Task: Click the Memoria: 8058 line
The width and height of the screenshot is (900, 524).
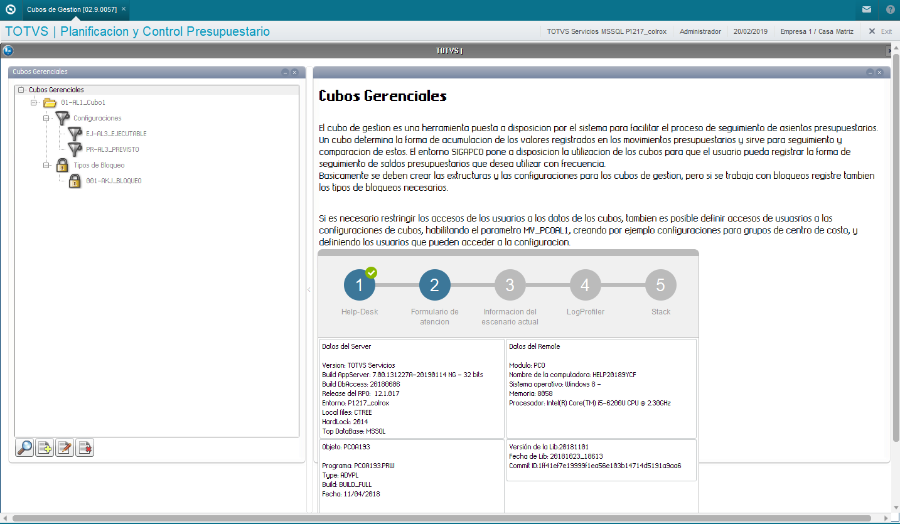Action: [x=531, y=393]
